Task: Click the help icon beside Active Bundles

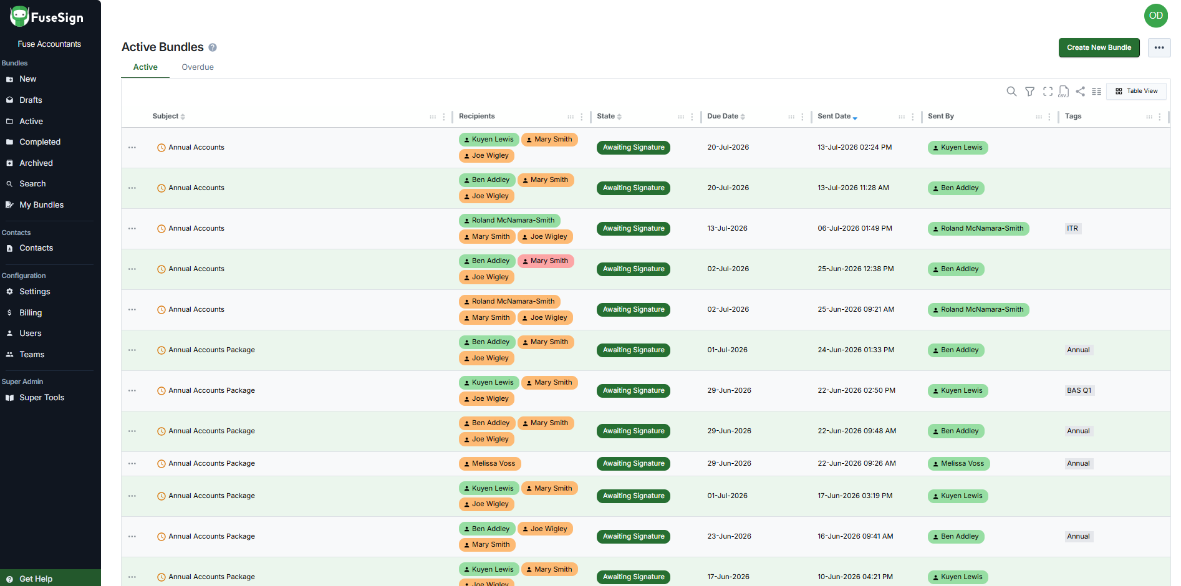Action: click(x=213, y=47)
